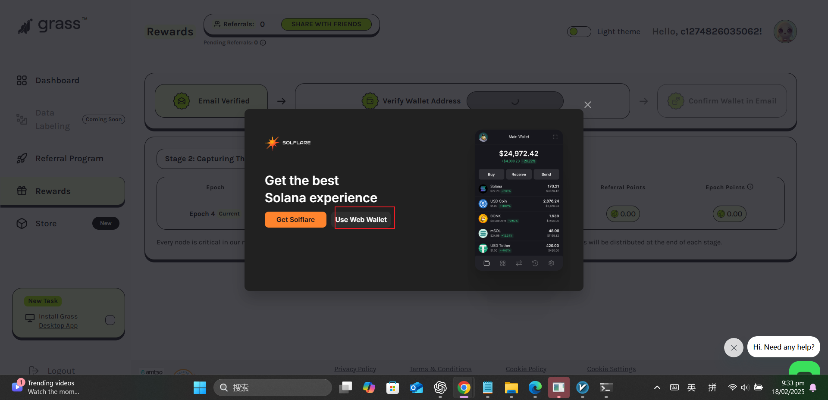Click the grass logo
This screenshot has height=400, width=828.
pyautogui.click(x=53, y=25)
